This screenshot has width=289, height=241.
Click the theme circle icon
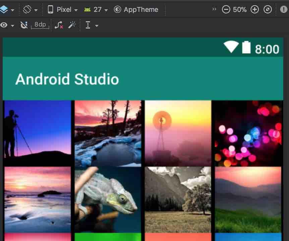117,9
